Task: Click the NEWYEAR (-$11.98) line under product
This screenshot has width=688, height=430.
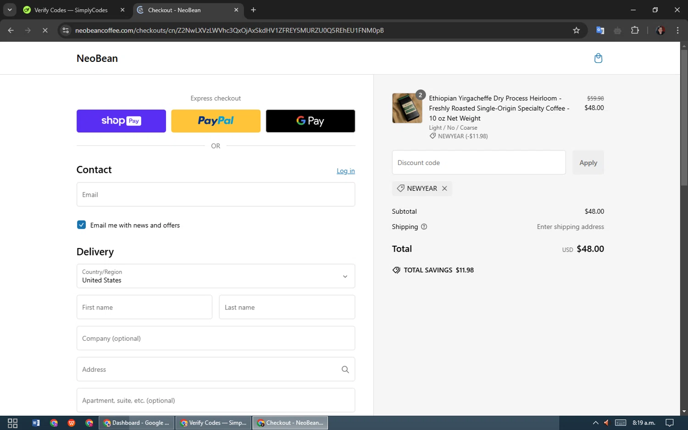Action: [459, 136]
